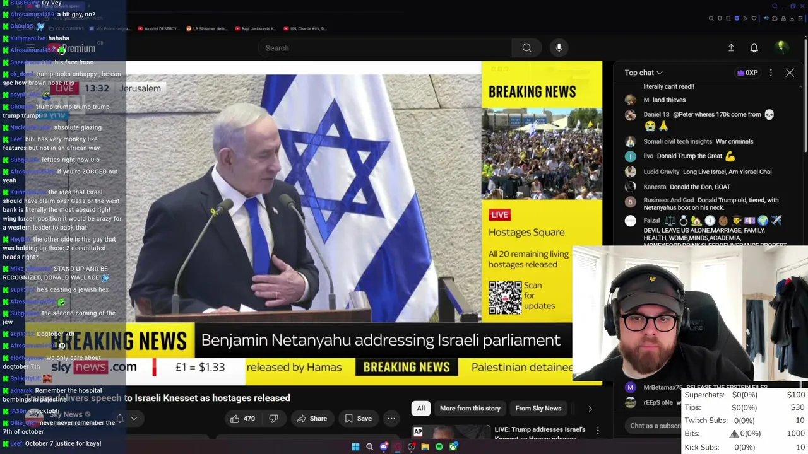Share the video

(312, 419)
